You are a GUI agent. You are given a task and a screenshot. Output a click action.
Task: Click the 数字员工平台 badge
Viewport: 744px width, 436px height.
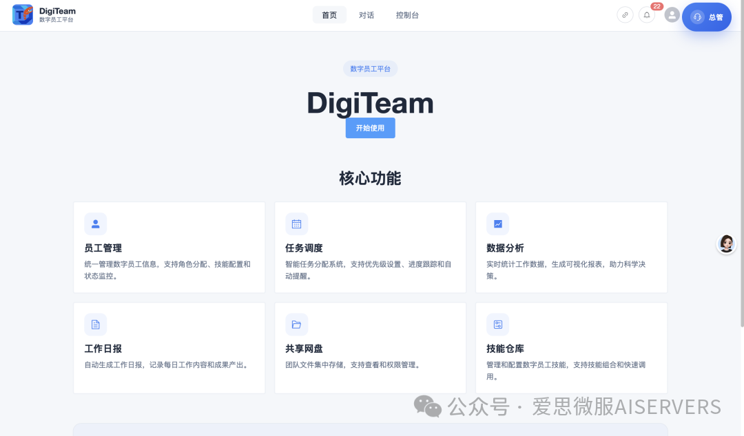370,69
